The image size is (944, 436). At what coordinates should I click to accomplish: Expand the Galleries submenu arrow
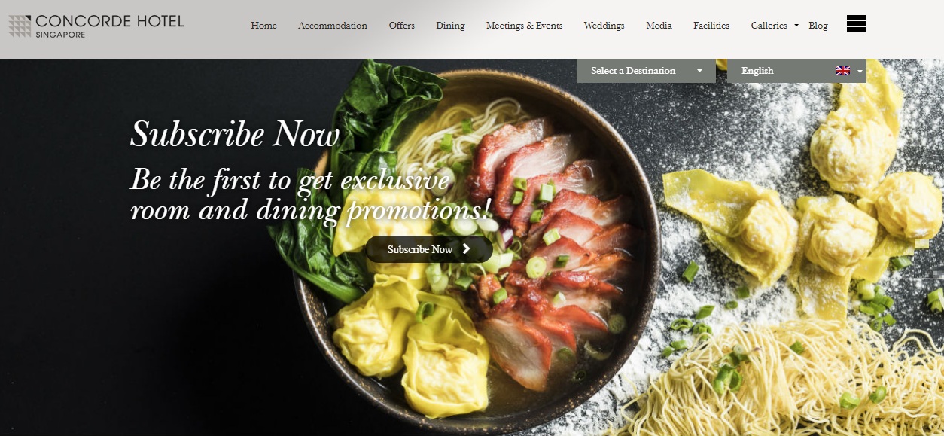pyautogui.click(x=796, y=26)
